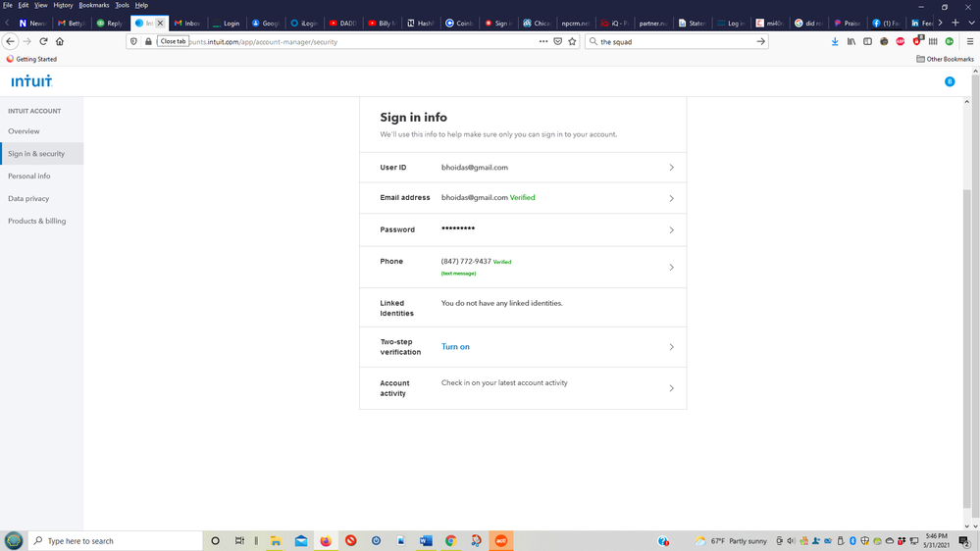Open the Firefox downloads panel
The image size is (980, 551).
[x=835, y=41]
